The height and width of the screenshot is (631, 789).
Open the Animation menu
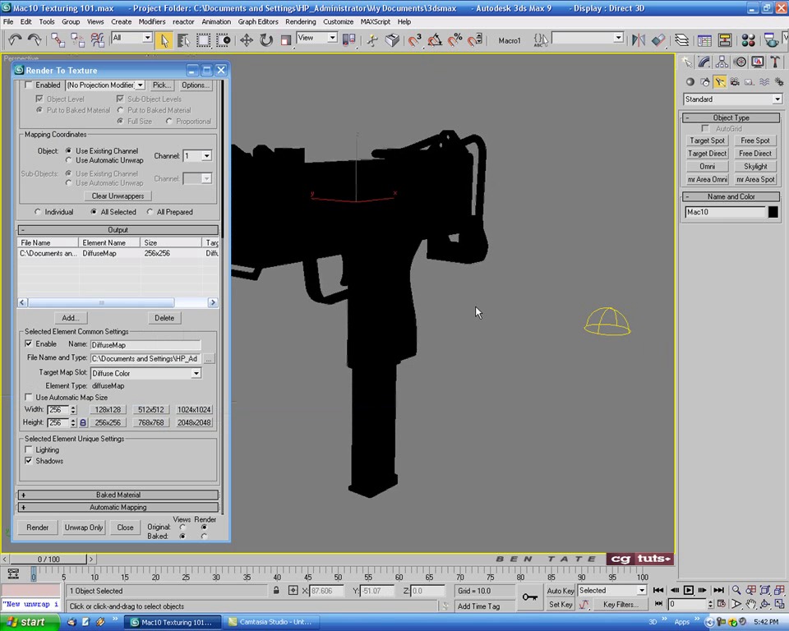pos(216,21)
